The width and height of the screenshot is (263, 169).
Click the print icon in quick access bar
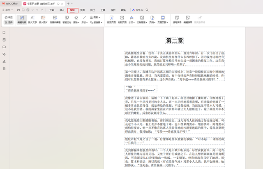coord(28,10)
